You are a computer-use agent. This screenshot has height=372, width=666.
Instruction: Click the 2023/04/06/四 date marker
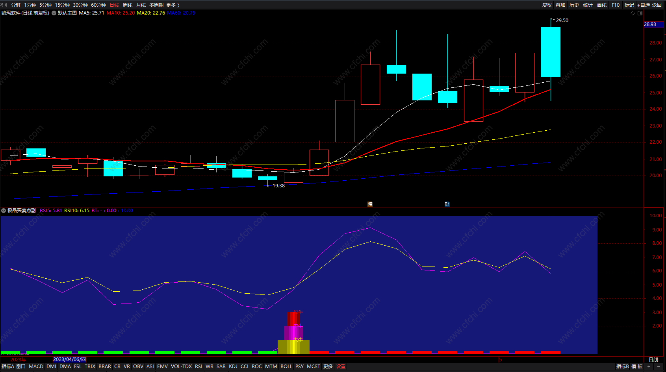click(x=69, y=359)
